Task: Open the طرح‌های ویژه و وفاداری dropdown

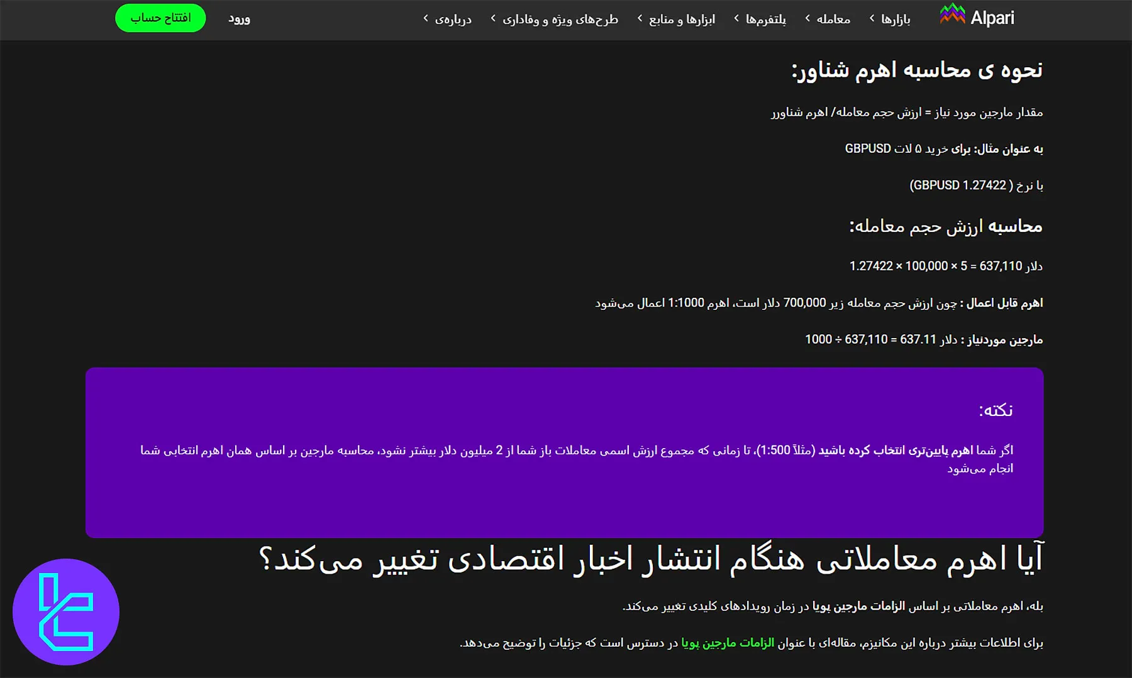Action: 563,19
